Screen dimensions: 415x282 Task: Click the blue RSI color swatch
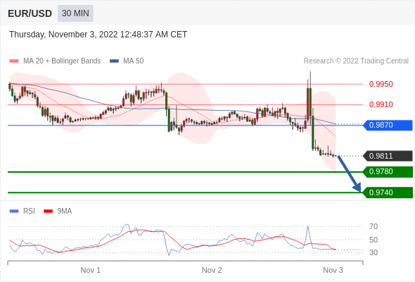[14, 211]
